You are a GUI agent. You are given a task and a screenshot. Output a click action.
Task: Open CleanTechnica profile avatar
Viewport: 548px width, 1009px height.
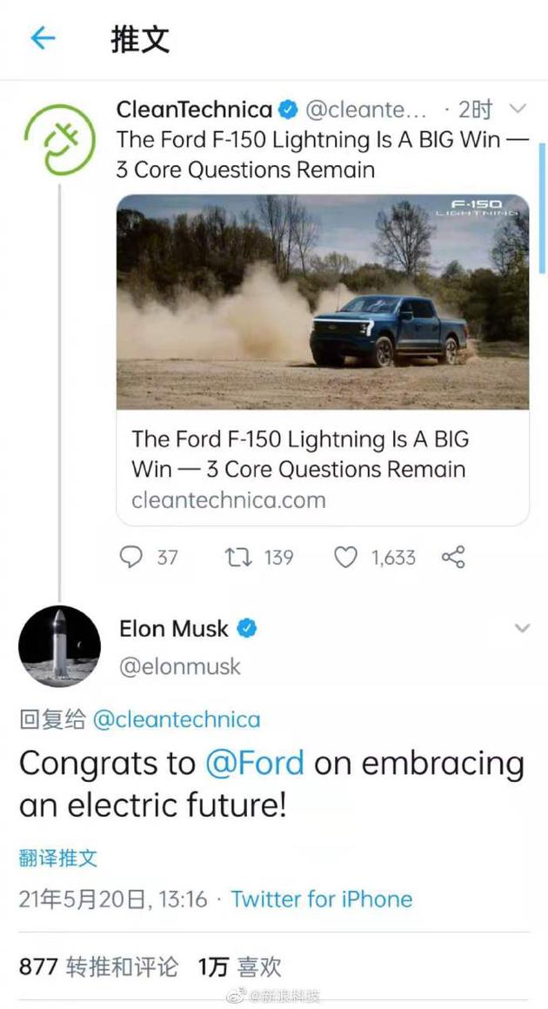pos(58,137)
